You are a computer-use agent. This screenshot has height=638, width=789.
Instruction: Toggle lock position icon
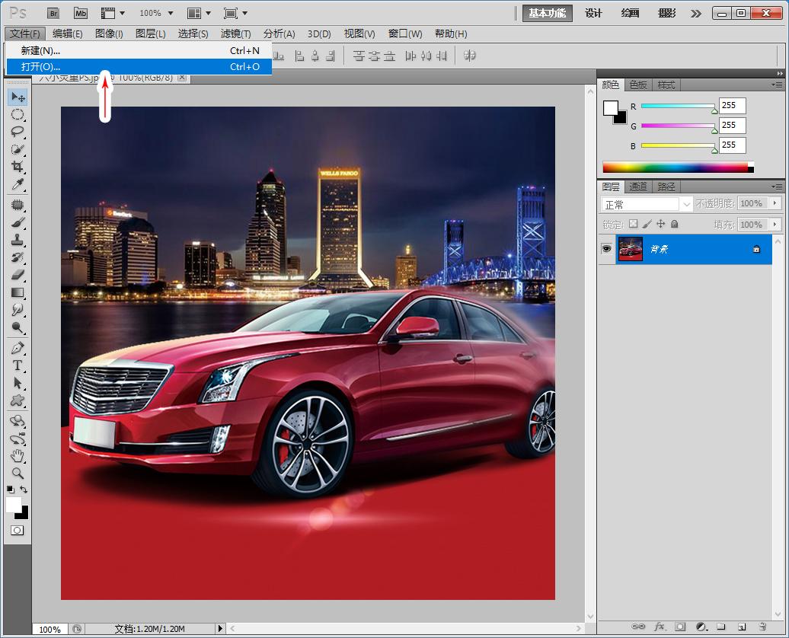tap(661, 224)
